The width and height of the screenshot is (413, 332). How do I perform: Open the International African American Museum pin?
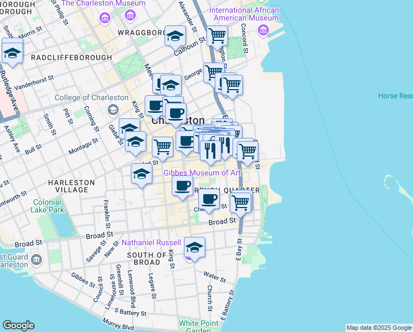point(263,30)
